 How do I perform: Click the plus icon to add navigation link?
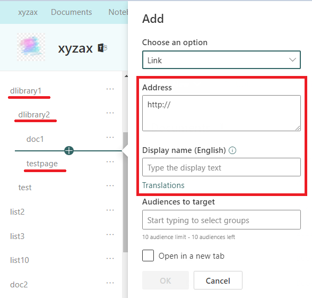[x=69, y=151]
